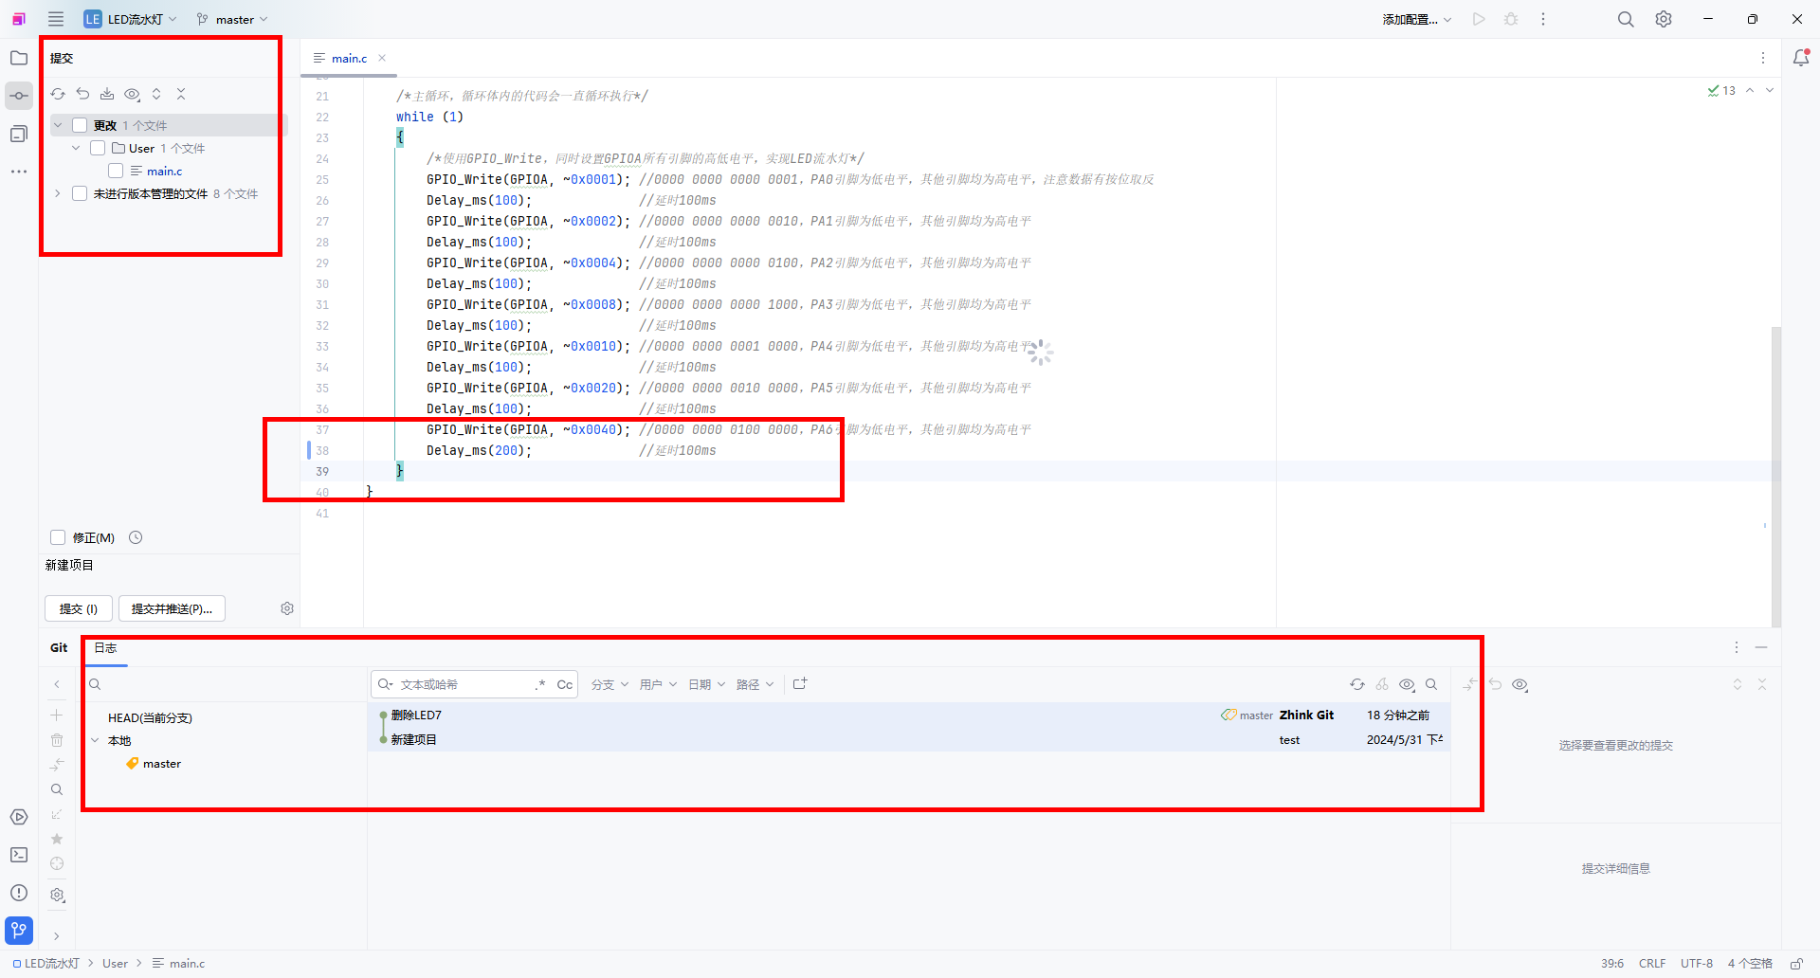Open the Terminal tool window
Viewport: 1820px width, 978px height.
(19, 855)
